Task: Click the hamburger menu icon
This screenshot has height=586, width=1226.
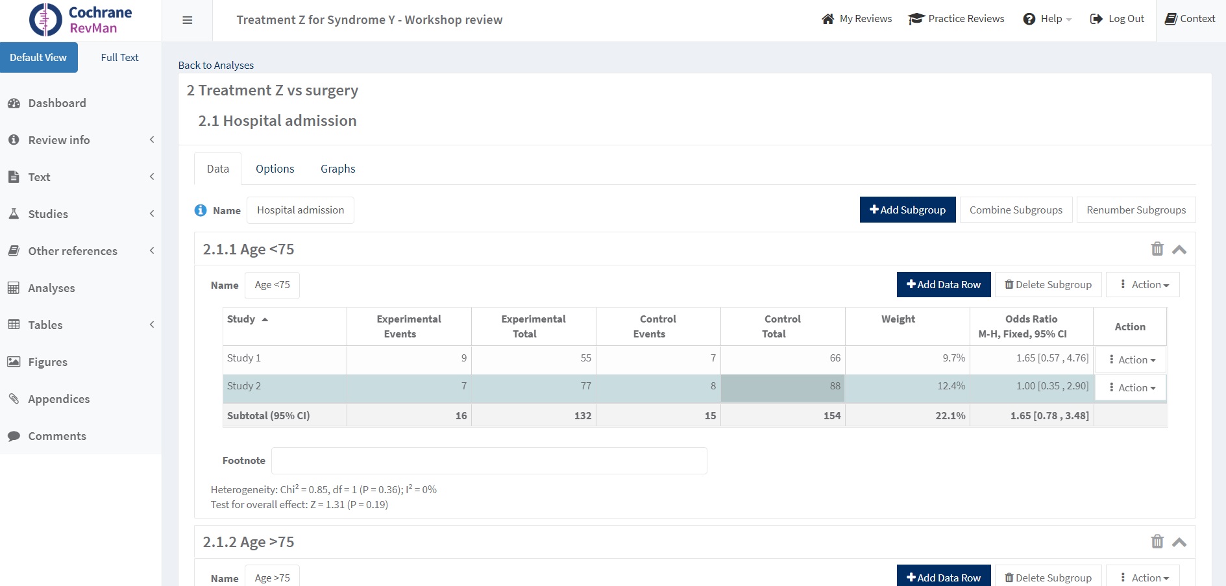Action: (x=188, y=20)
